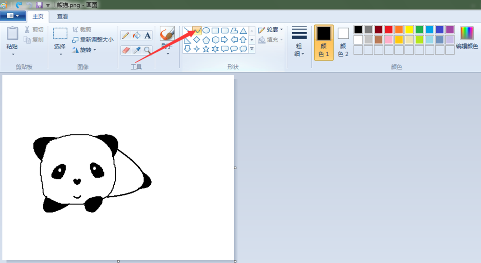This screenshot has width=481, height=263.
Task: Pick the green color swatch
Action: click(x=419, y=29)
